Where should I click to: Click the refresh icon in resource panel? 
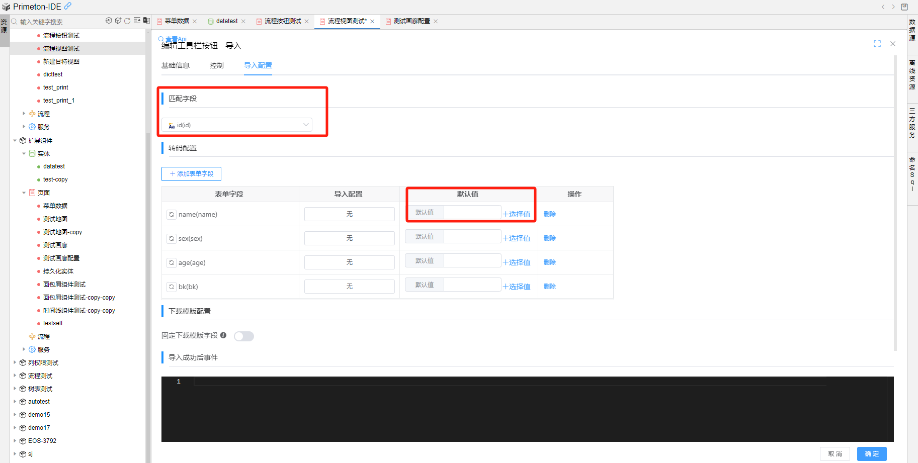(x=128, y=21)
